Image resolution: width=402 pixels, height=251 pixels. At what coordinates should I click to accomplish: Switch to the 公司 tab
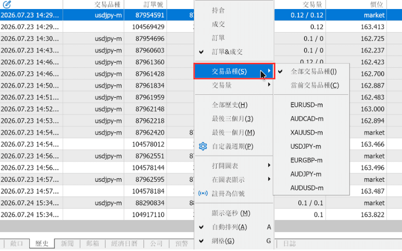click(x=156, y=243)
